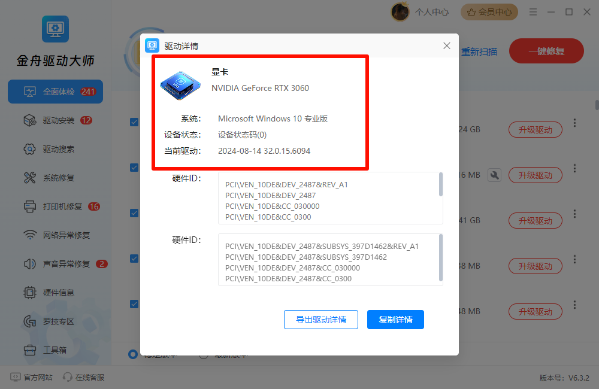
Task: Click 升级驱动 in the 16 MB row
Action: pyautogui.click(x=535, y=175)
